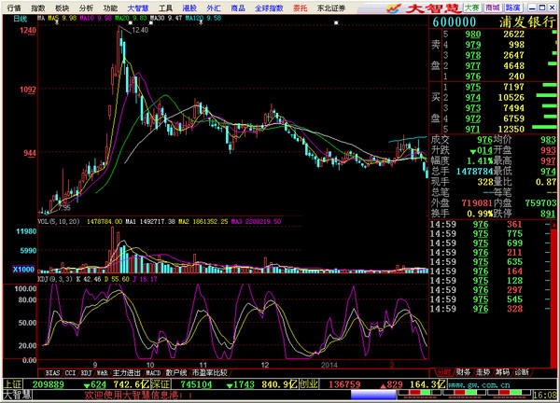Select the 深证 index label in bottom bar
This screenshot has height=403, width=560.
(160, 384)
